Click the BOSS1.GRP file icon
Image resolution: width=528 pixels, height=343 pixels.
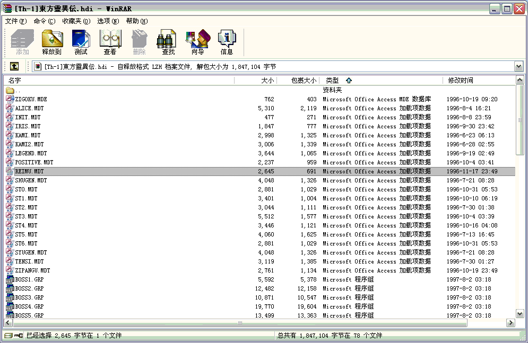pyautogui.click(x=10, y=279)
